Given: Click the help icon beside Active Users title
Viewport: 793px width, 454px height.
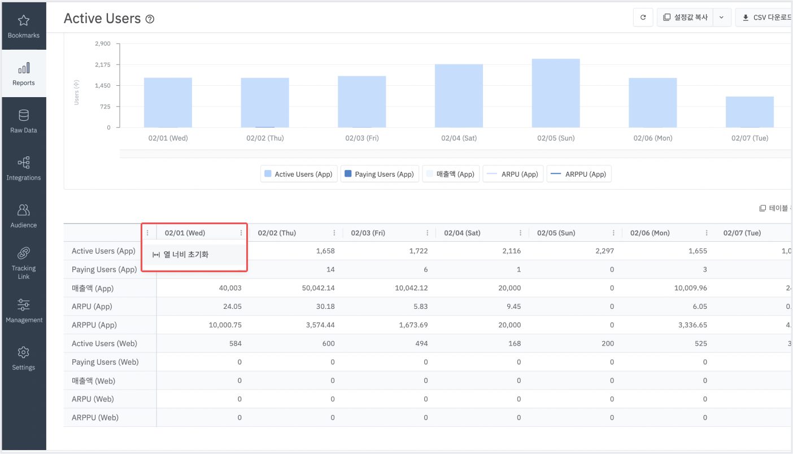Looking at the screenshot, I should pos(150,19).
